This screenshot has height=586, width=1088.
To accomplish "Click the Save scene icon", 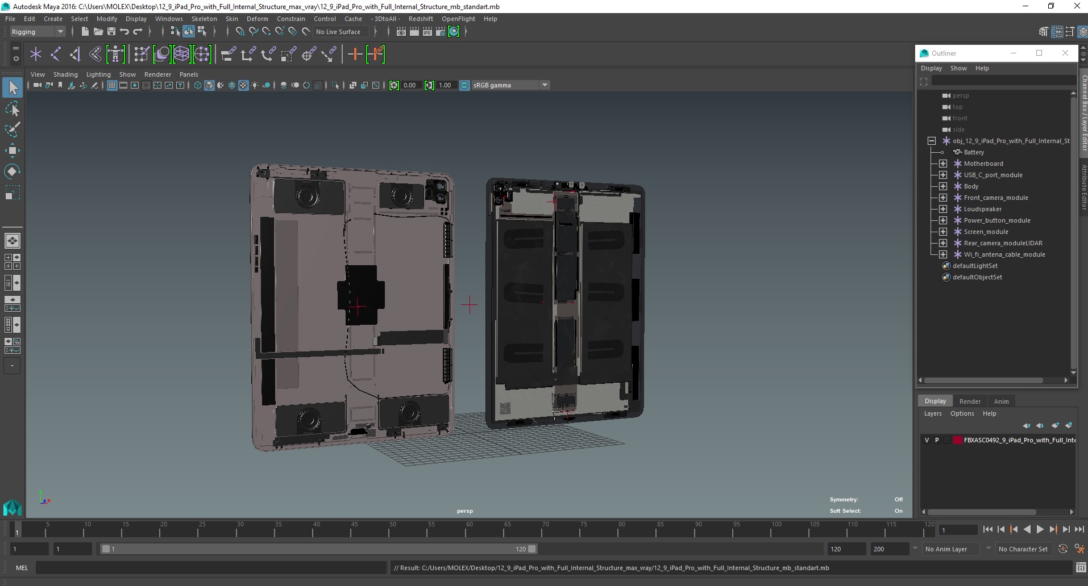I will click(x=111, y=32).
